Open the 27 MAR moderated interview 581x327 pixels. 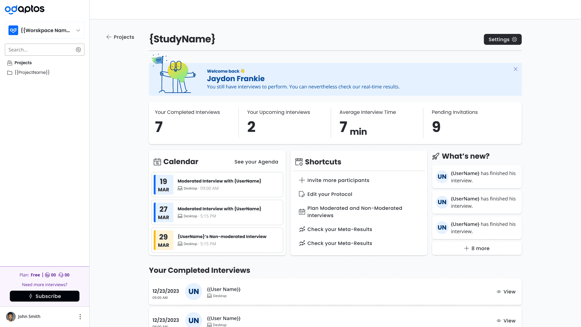tap(217, 212)
